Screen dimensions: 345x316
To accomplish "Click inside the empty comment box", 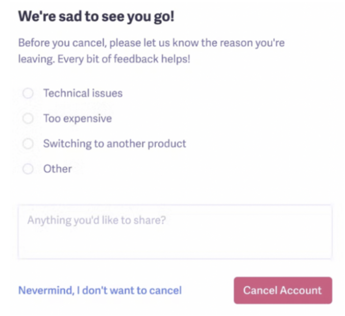I will coord(175,240).
